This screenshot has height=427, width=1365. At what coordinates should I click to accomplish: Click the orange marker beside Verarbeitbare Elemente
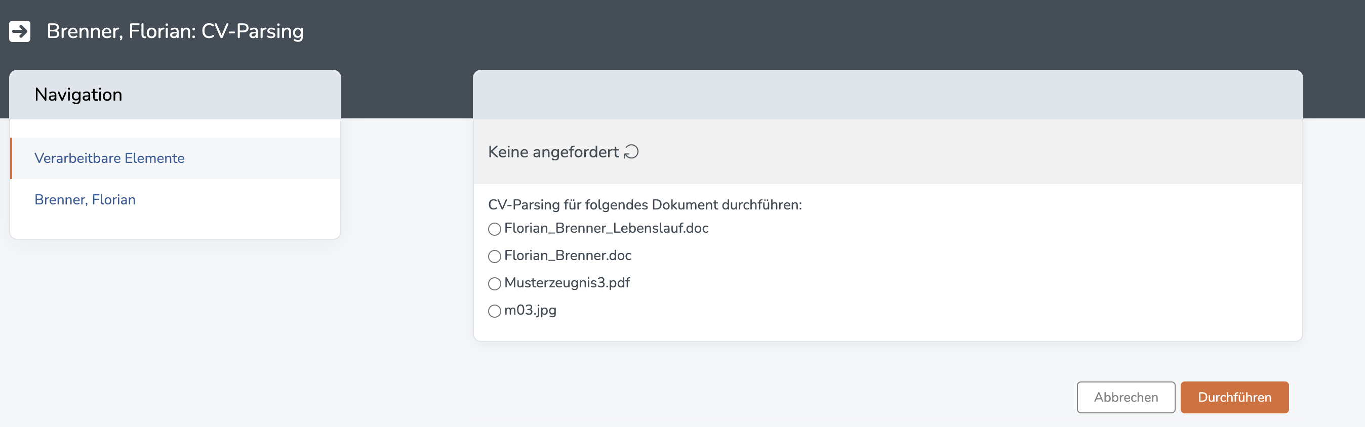point(11,158)
